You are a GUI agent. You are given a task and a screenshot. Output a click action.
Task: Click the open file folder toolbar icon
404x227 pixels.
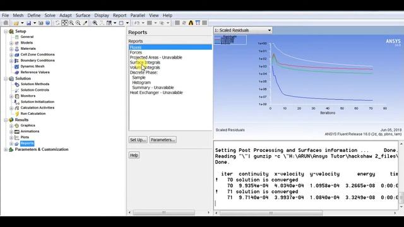click(x=16, y=23)
